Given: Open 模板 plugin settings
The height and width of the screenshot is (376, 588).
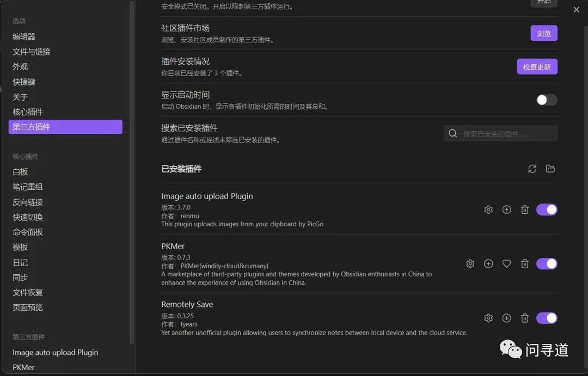Looking at the screenshot, I should pos(66,247).
